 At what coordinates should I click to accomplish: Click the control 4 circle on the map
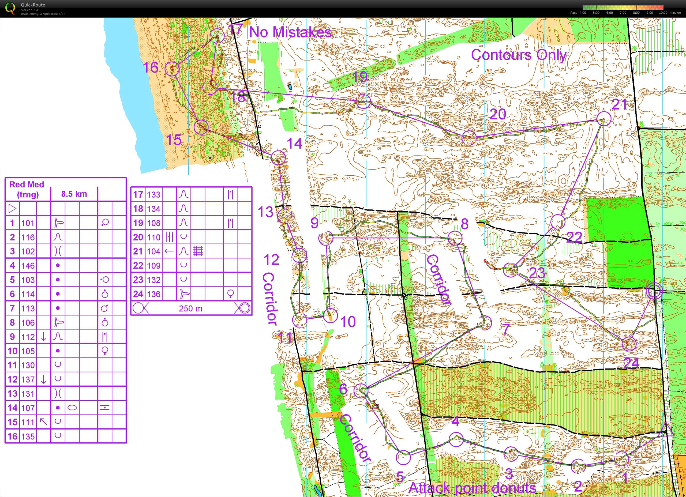(x=456, y=439)
